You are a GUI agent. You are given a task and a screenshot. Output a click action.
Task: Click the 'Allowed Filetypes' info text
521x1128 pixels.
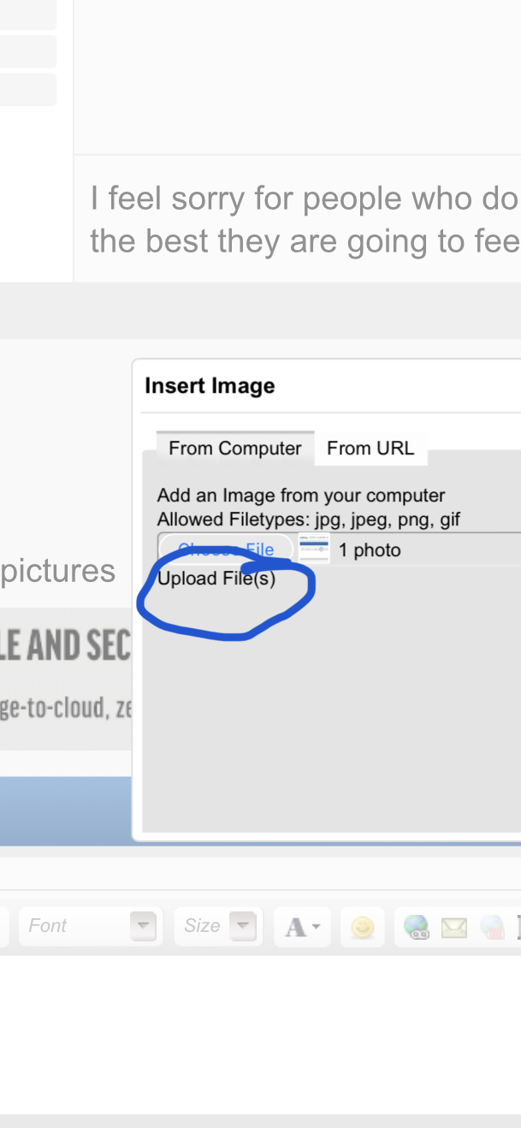tap(309, 519)
